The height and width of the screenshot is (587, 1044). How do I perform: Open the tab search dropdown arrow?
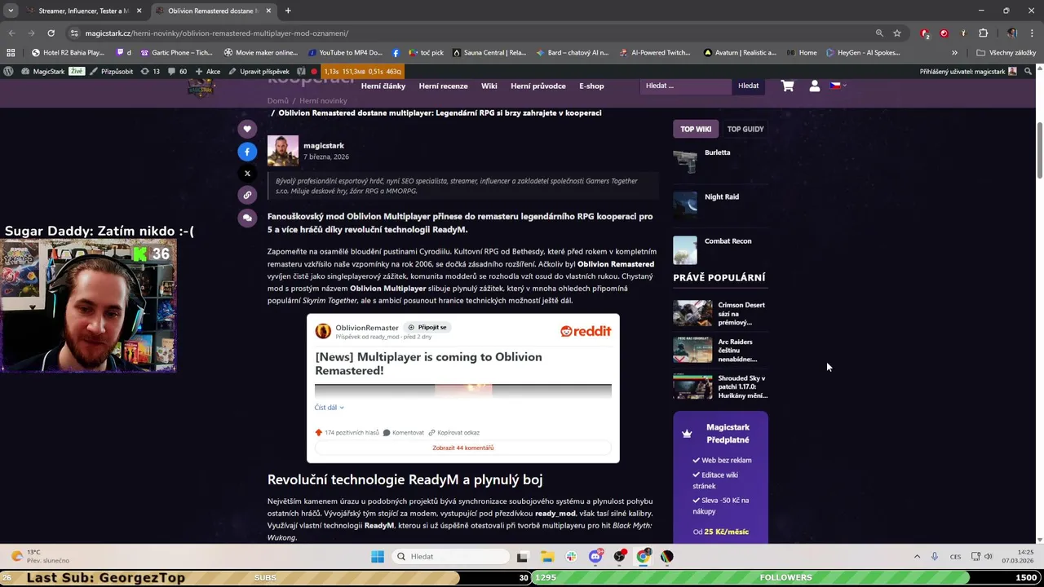[11, 11]
